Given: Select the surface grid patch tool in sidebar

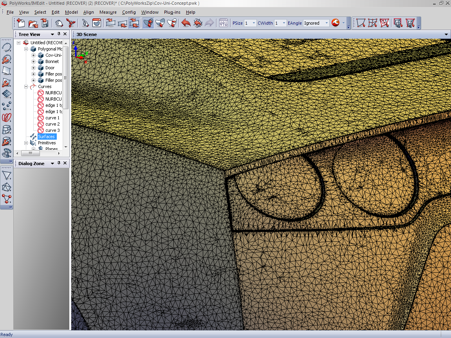Looking at the screenshot, I should (x=7, y=94).
